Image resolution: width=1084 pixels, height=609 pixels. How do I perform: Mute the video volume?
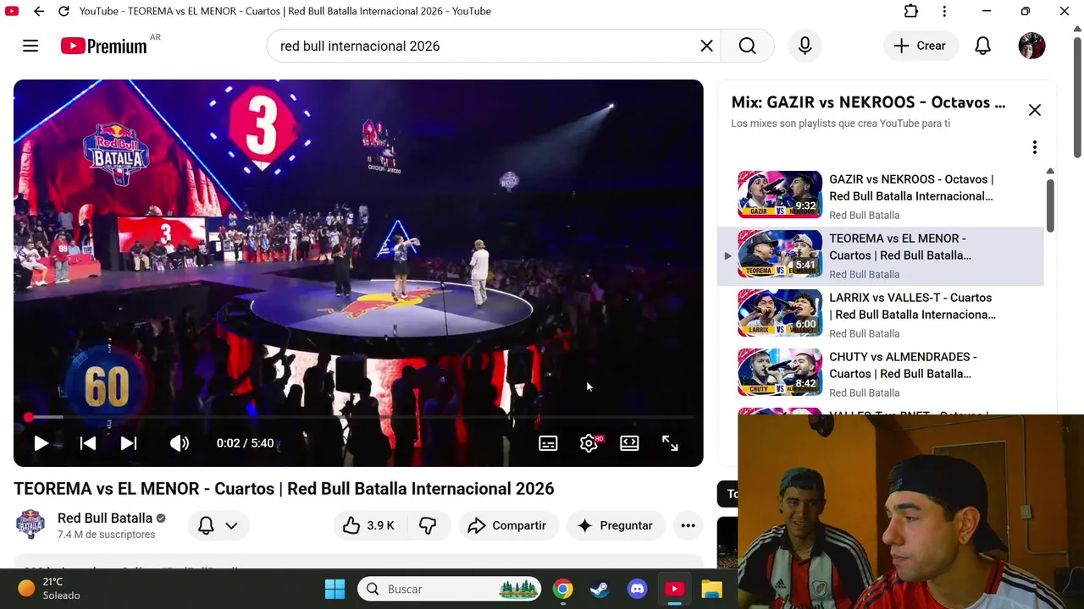pyautogui.click(x=179, y=443)
